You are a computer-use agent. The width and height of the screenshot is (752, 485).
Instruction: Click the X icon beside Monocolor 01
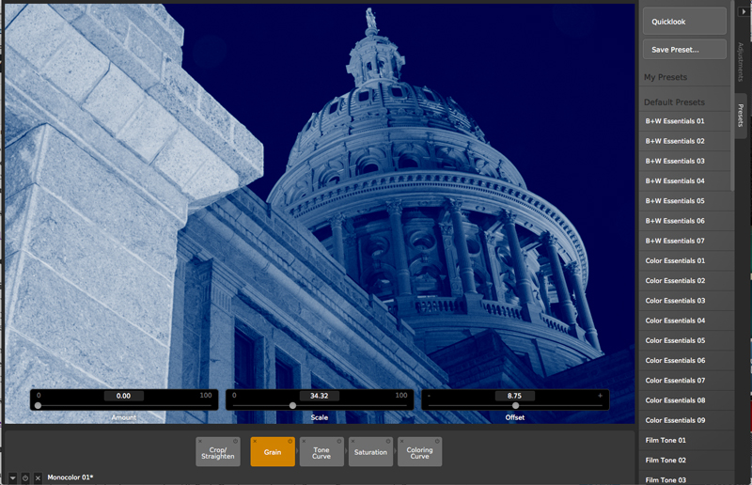point(38,478)
